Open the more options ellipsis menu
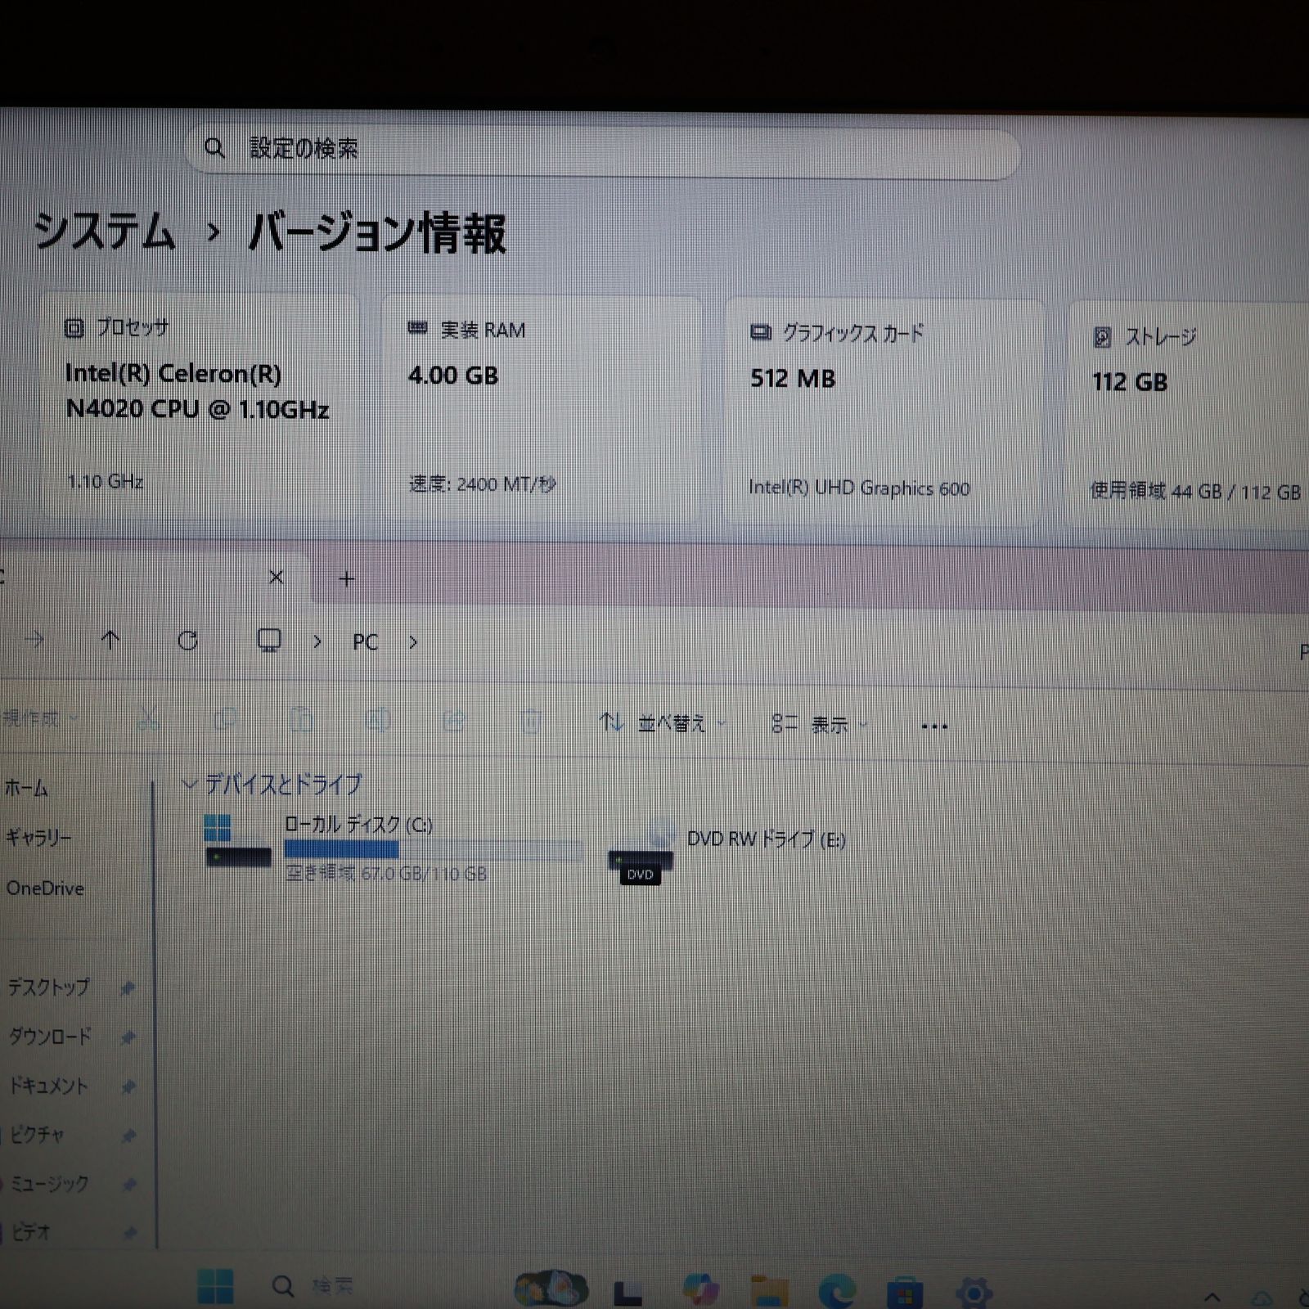Image resolution: width=1309 pixels, height=1309 pixels. coord(934,726)
